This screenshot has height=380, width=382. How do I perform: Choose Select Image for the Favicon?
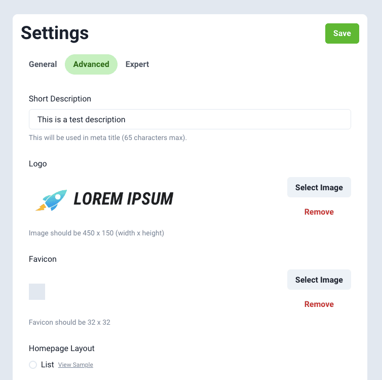[x=319, y=280]
